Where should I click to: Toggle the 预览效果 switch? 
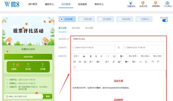point(165,20)
